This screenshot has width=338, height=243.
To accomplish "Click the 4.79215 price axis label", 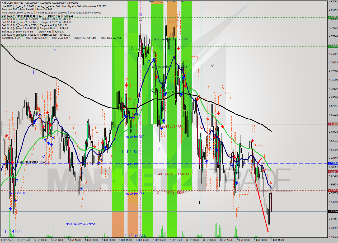I will (x=333, y=27).
